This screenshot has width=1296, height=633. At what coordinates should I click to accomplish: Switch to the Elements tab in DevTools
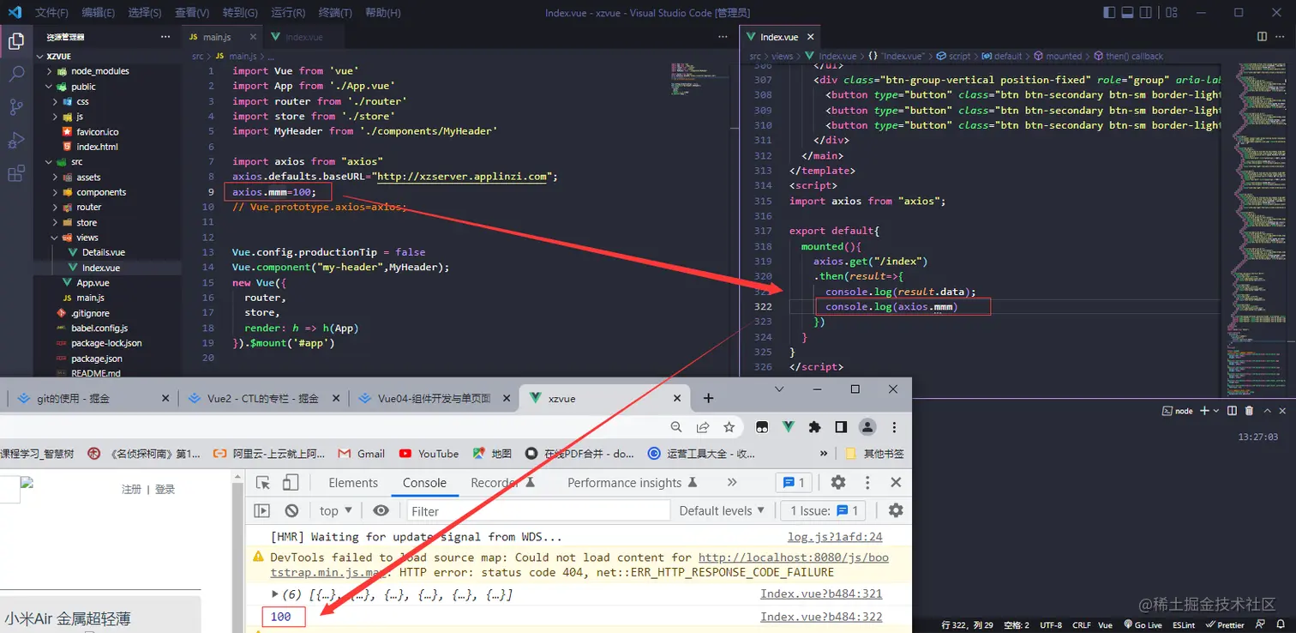(x=353, y=483)
